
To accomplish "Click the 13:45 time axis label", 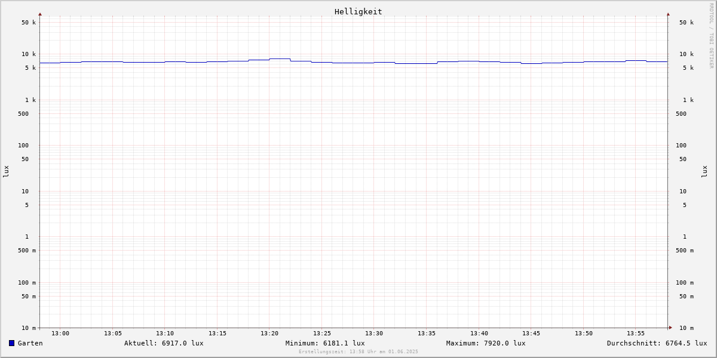I will tap(531, 334).
